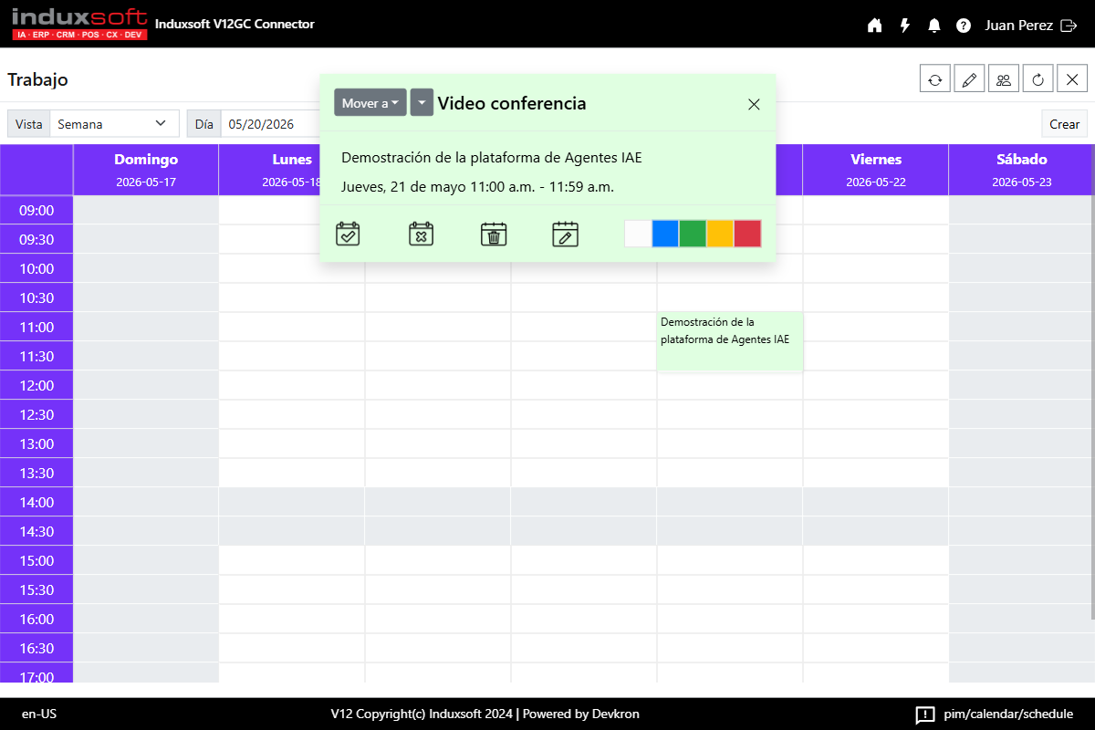Open the Demostración event in calendar grid

click(x=729, y=341)
